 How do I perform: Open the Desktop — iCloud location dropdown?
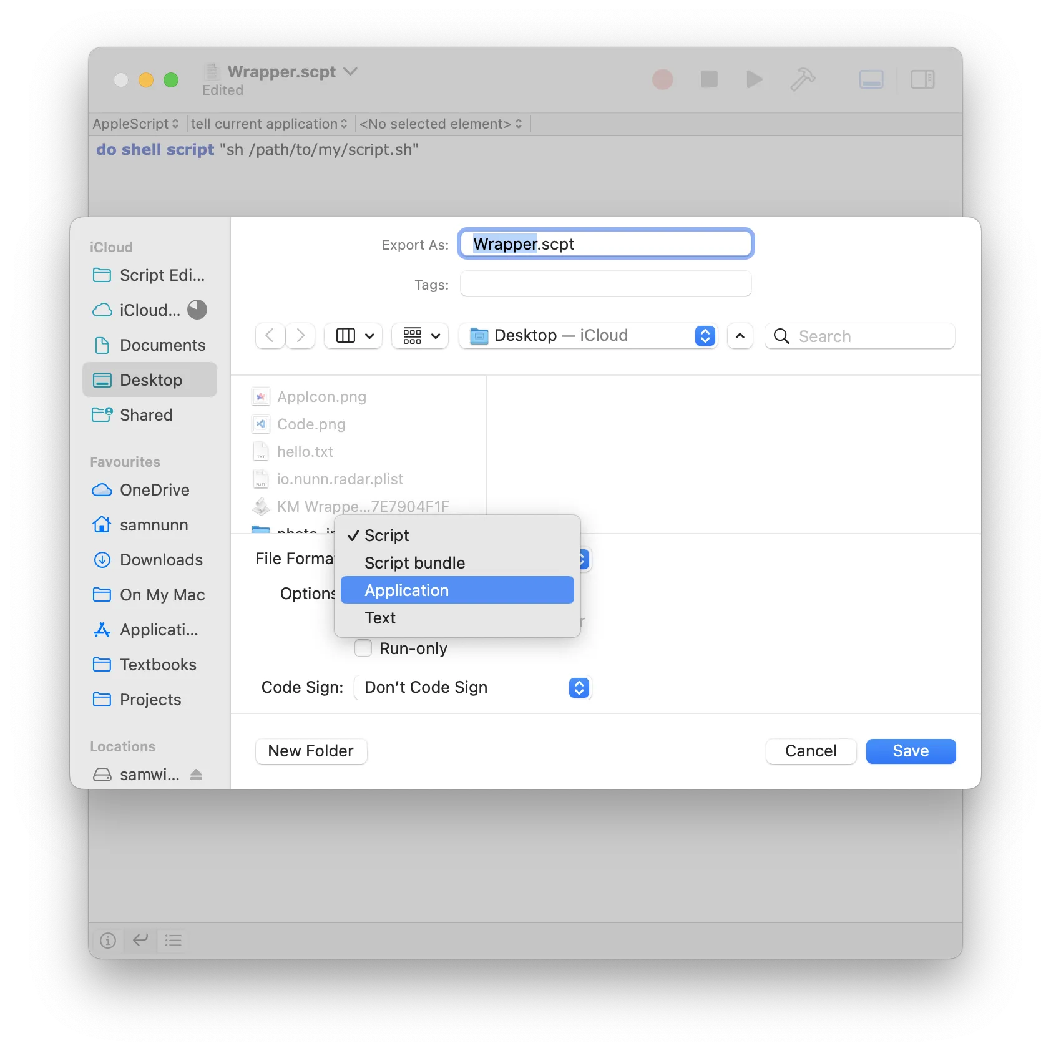pyautogui.click(x=589, y=335)
